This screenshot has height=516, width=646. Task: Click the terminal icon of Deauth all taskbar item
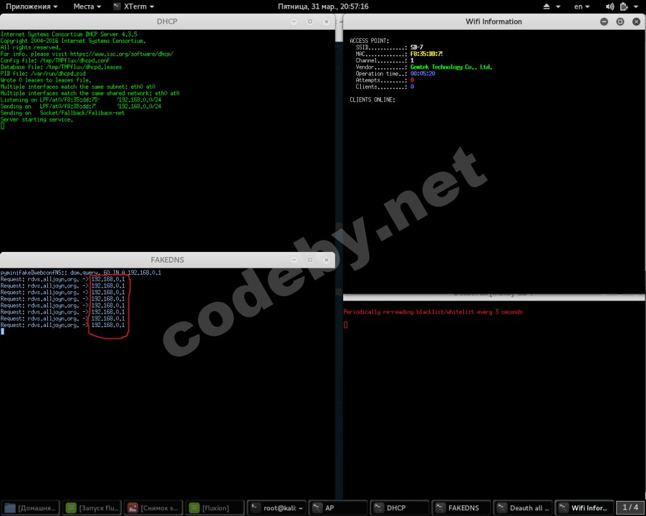(x=502, y=508)
